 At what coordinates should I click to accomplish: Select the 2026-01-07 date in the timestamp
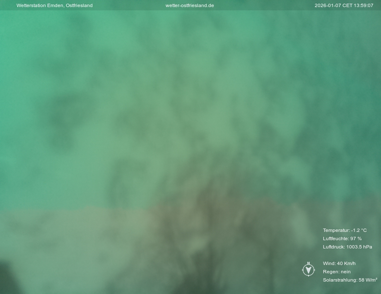[328, 5]
